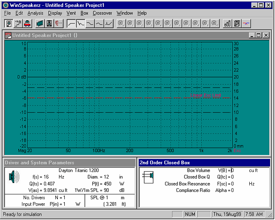The width and height of the screenshot is (275, 220).
Task: Click the dB staircase toolbar icon
Action: coord(18,23)
